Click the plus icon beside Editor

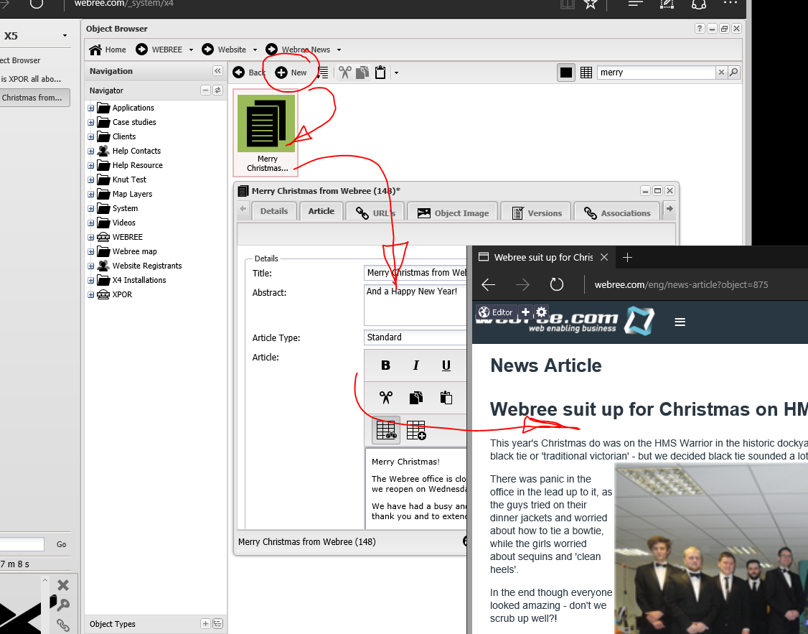tap(525, 312)
